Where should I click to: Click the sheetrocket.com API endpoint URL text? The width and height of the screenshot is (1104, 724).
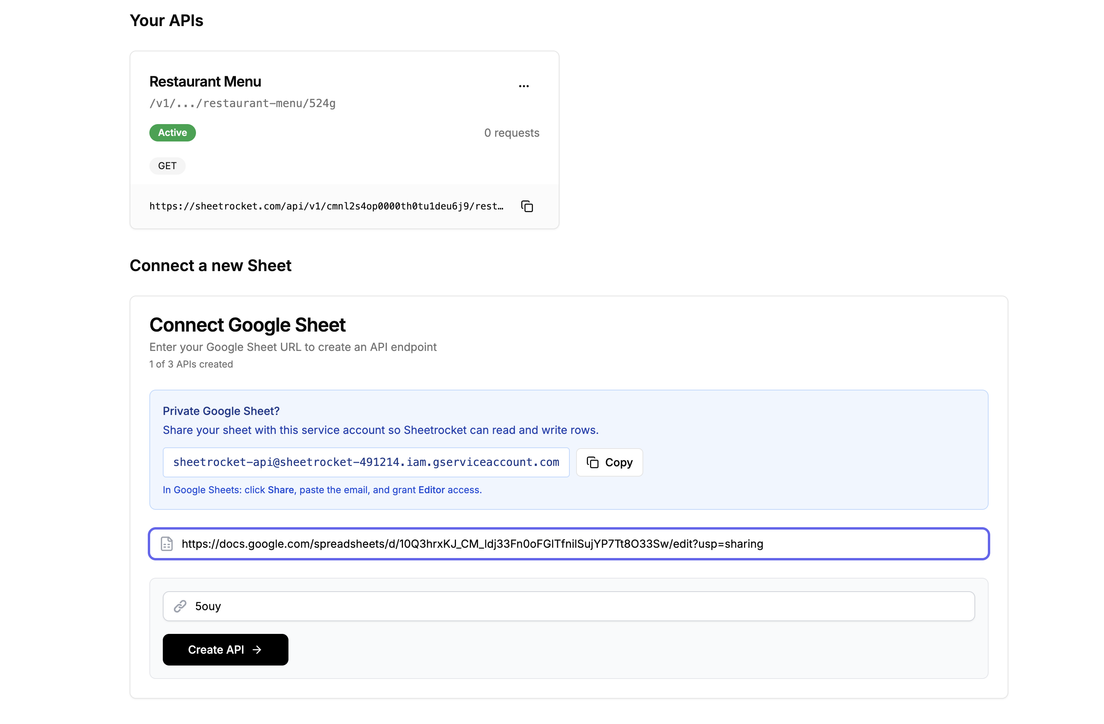(x=326, y=206)
